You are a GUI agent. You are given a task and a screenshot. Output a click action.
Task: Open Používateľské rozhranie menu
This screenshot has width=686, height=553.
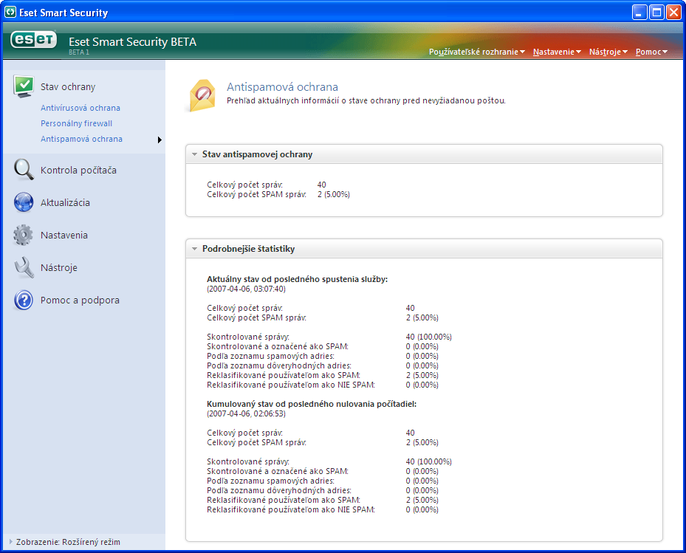pos(476,52)
